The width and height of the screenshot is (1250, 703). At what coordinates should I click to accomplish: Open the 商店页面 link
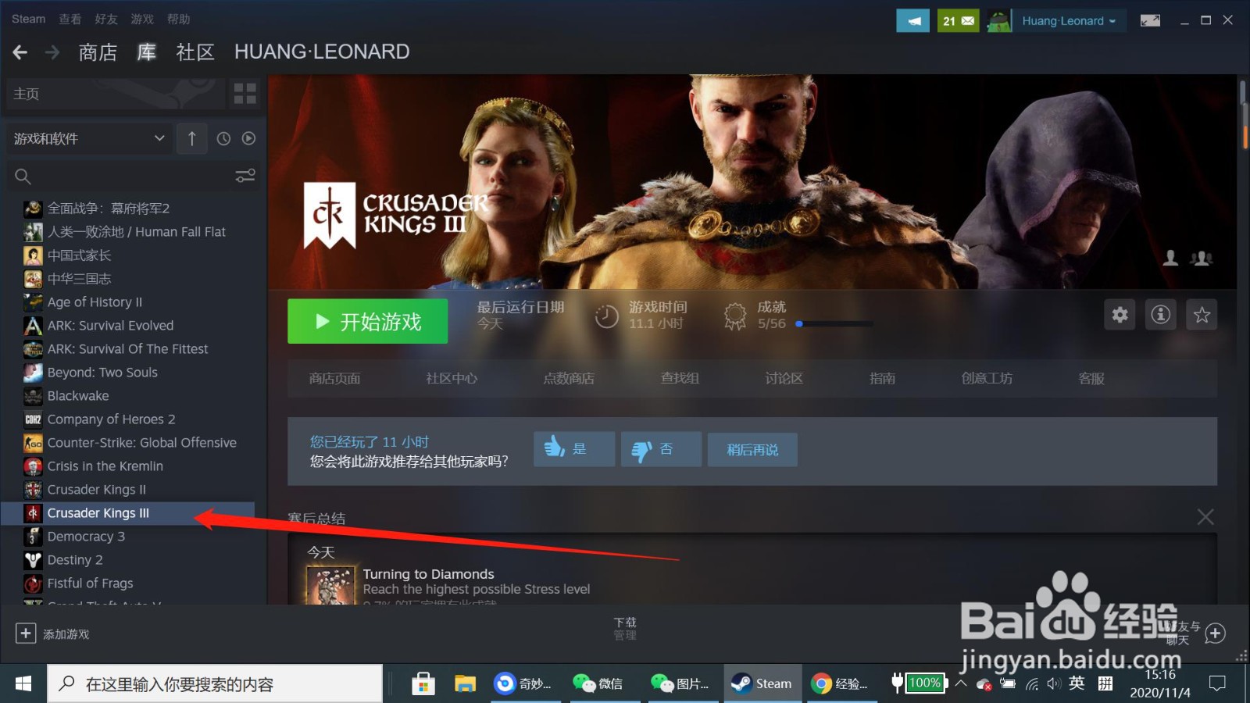click(x=334, y=379)
